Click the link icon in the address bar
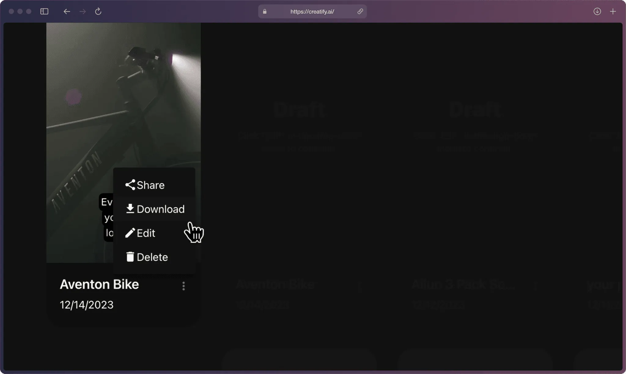 click(360, 12)
